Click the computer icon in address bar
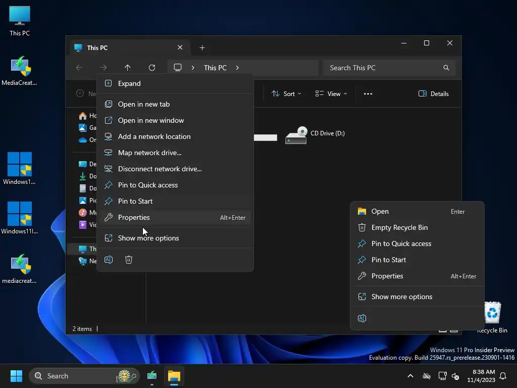517x388 pixels. (178, 68)
